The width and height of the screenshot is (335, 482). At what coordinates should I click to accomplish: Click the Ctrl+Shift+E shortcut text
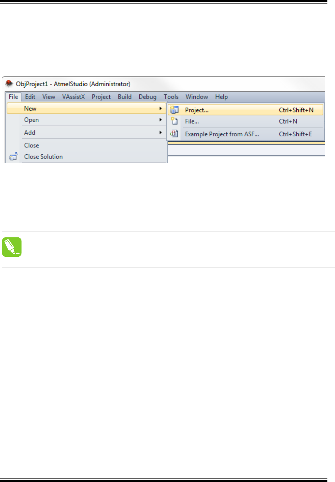pos(296,134)
